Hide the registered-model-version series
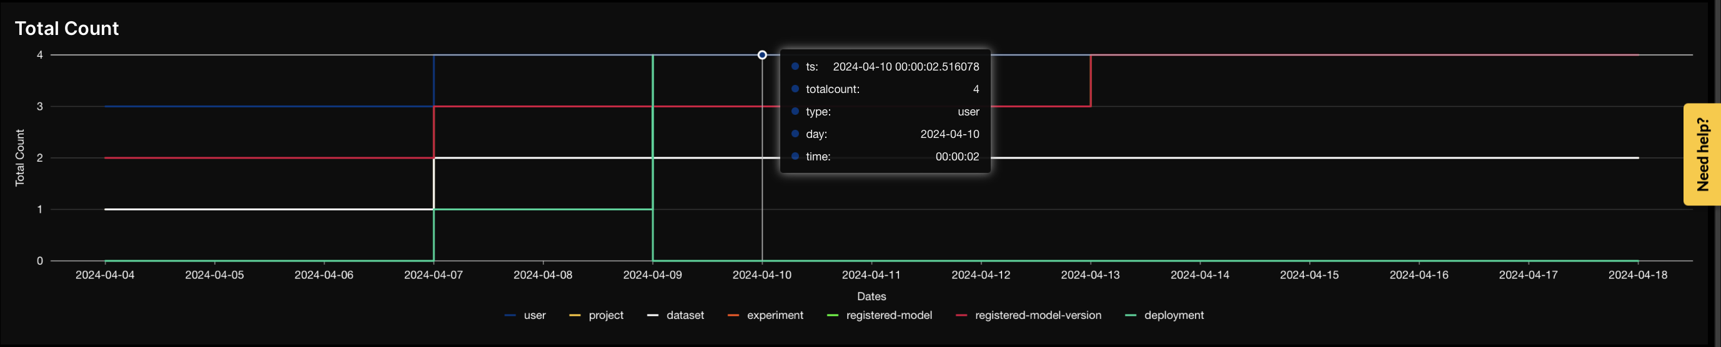The width and height of the screenshot is (1721, 347). click(x=1029, y=315)
